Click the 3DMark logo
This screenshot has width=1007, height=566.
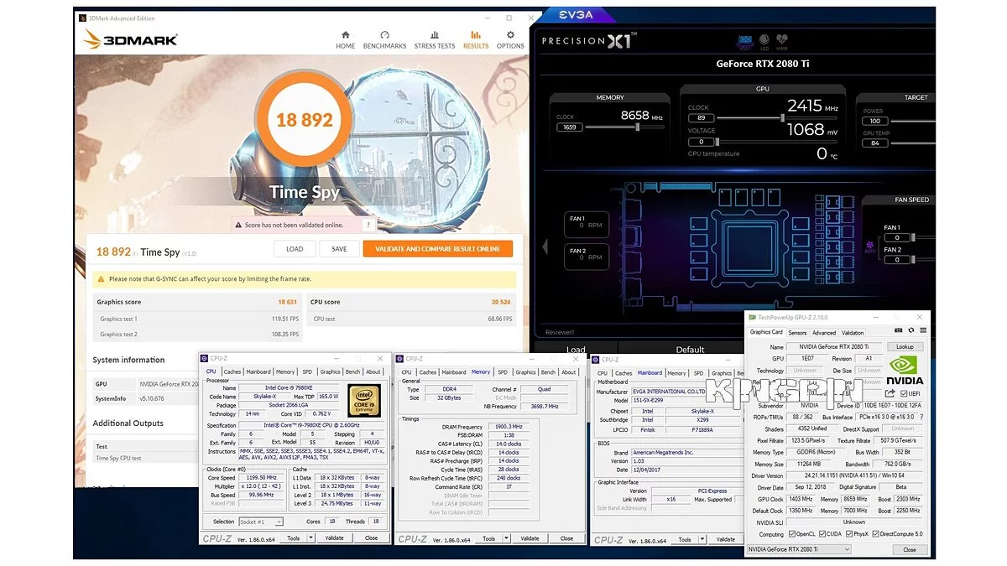pyautogui.click(x=130, y=39)
